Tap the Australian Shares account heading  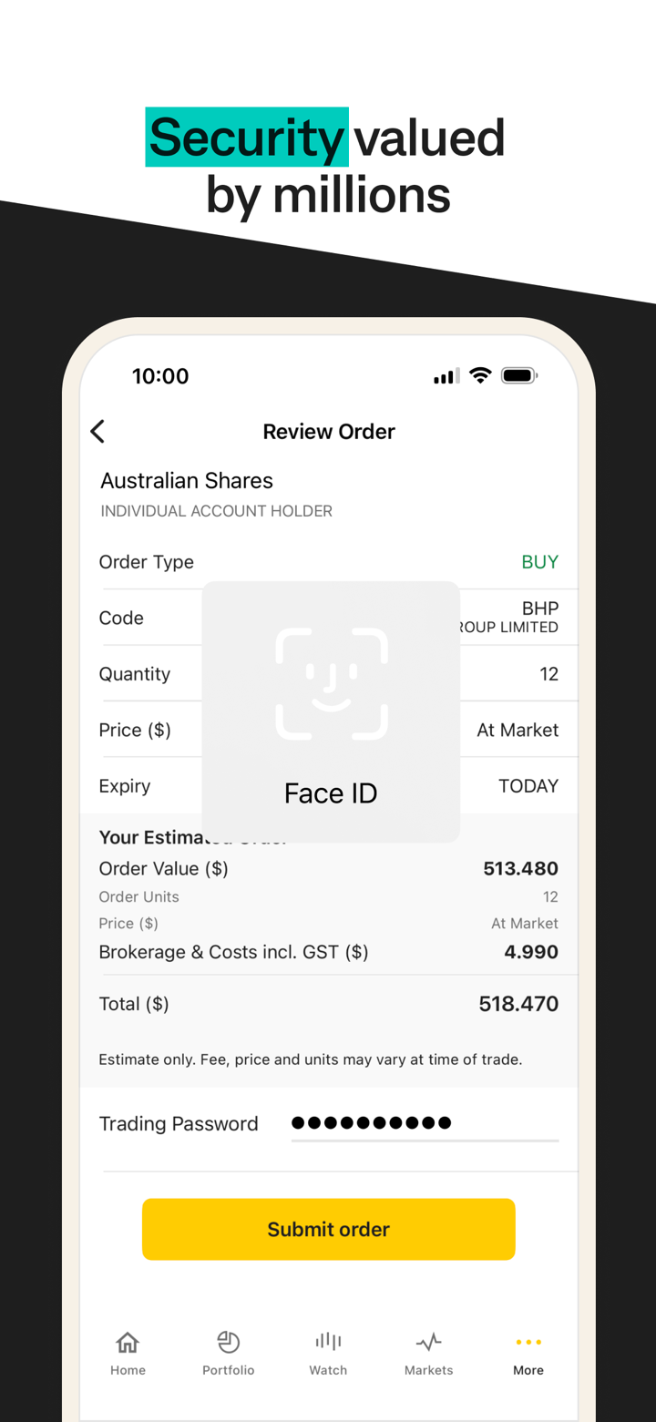coord(187,481)
